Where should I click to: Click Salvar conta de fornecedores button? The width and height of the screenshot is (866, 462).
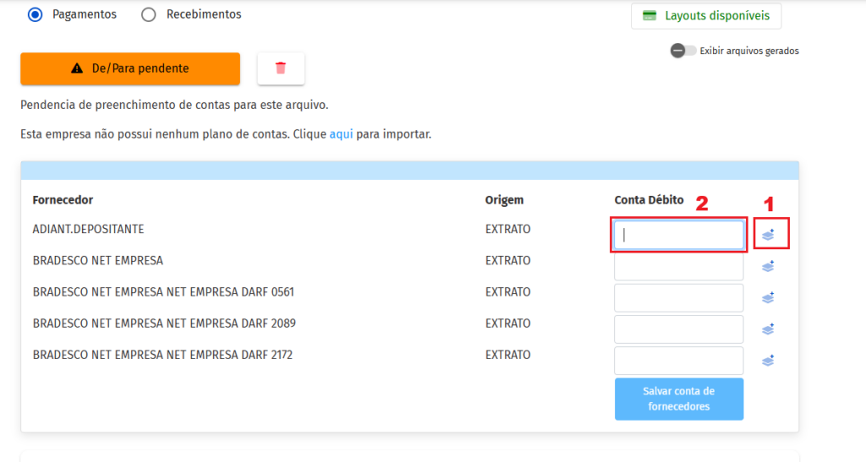(x=678, y=399)
